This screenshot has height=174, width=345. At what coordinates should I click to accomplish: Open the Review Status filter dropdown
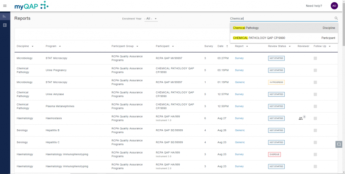point(290,46)
